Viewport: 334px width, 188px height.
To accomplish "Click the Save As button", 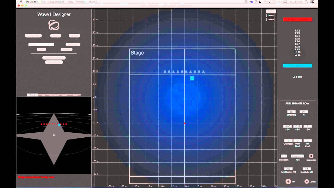I will [x=66, y=49].
